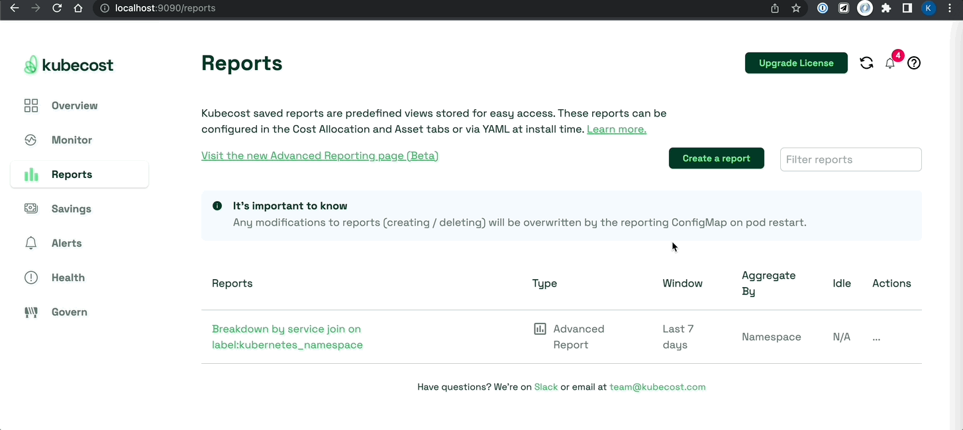This screenshot has height=430, width=963.
Task: Click the Last 7 days cell
Action: point(678,337)
